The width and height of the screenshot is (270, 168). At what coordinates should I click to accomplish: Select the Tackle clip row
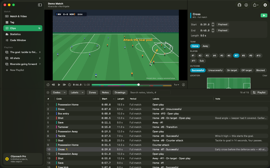click(157, 136)
